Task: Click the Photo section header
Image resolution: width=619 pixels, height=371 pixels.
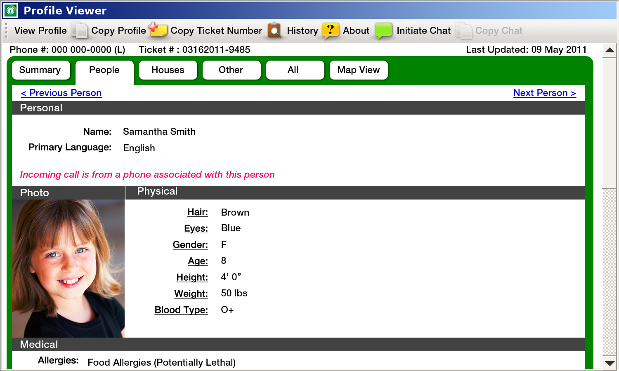Action: coord(69,193)
